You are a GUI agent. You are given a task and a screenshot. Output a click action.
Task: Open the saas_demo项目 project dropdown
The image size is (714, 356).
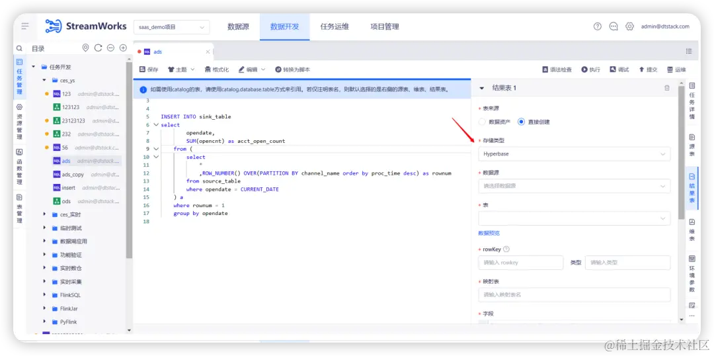[x=172, y=27]
